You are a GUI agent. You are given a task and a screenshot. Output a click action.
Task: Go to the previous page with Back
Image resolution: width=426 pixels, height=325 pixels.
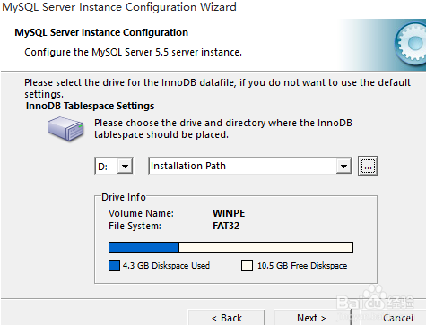pos(227,318)
